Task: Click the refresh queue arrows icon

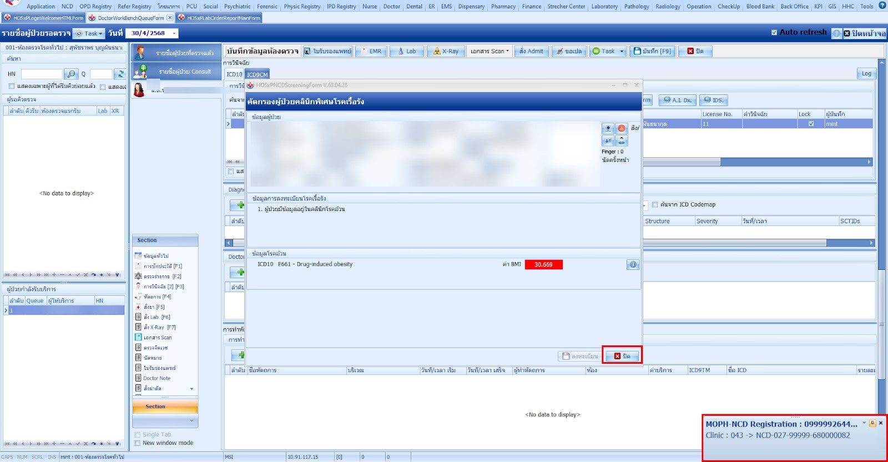Action: (120, 74)
